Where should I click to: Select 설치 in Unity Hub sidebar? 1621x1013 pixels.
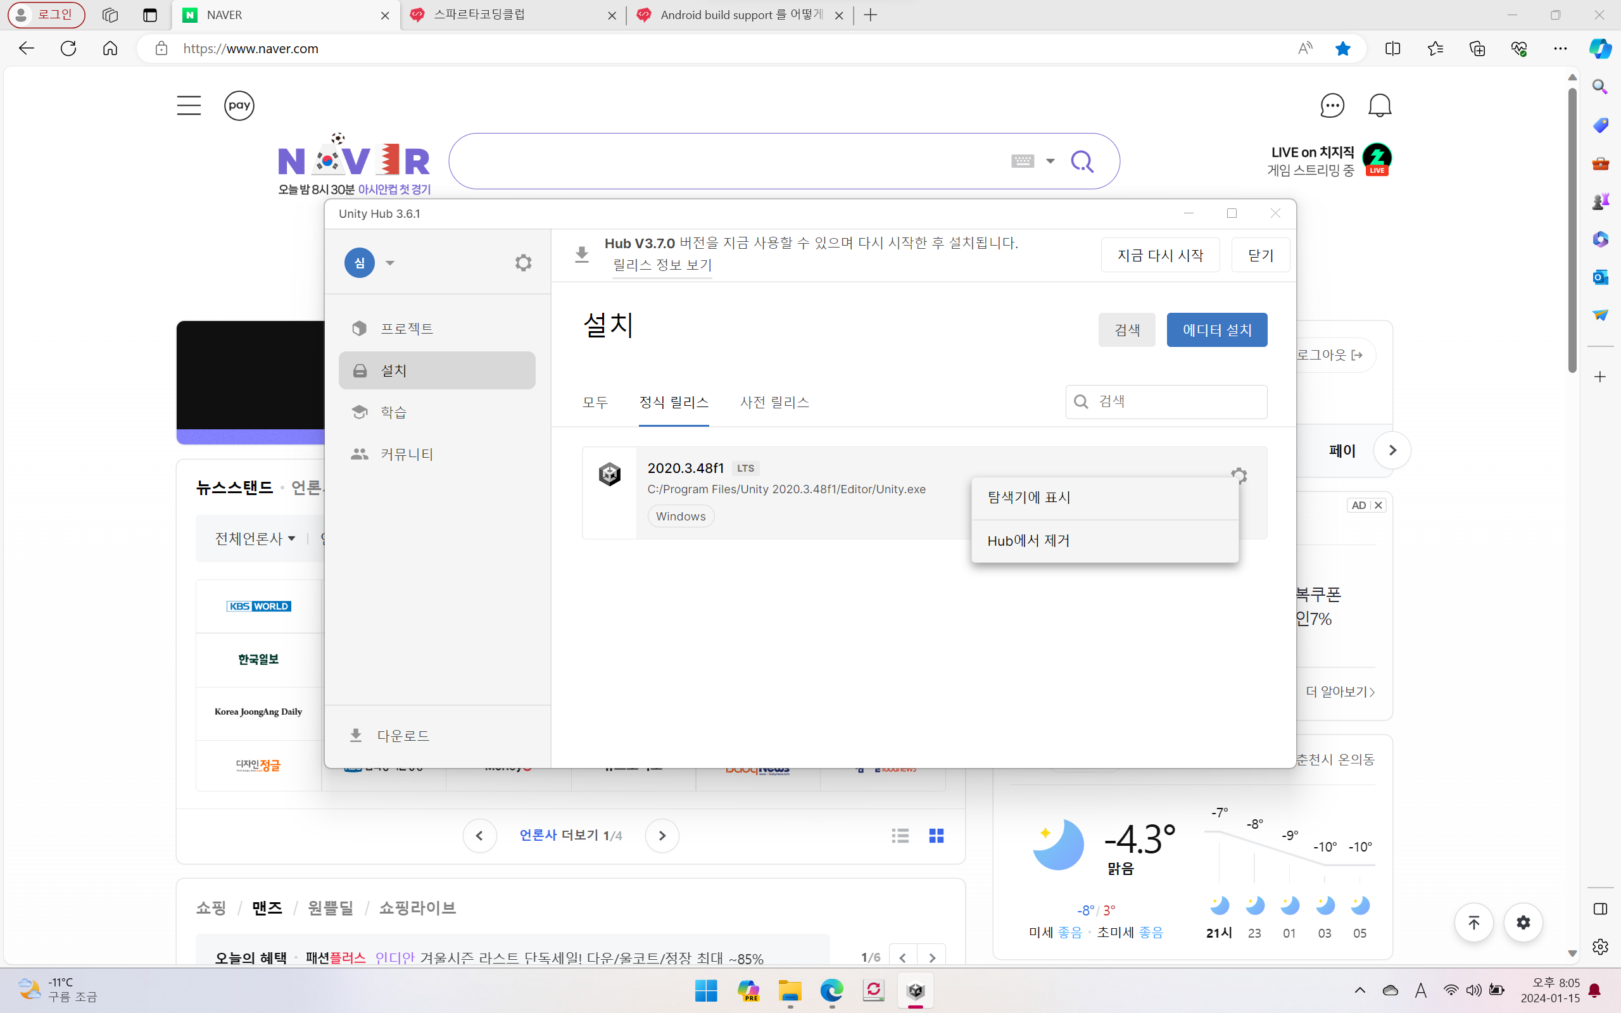[x=437, y=370]
